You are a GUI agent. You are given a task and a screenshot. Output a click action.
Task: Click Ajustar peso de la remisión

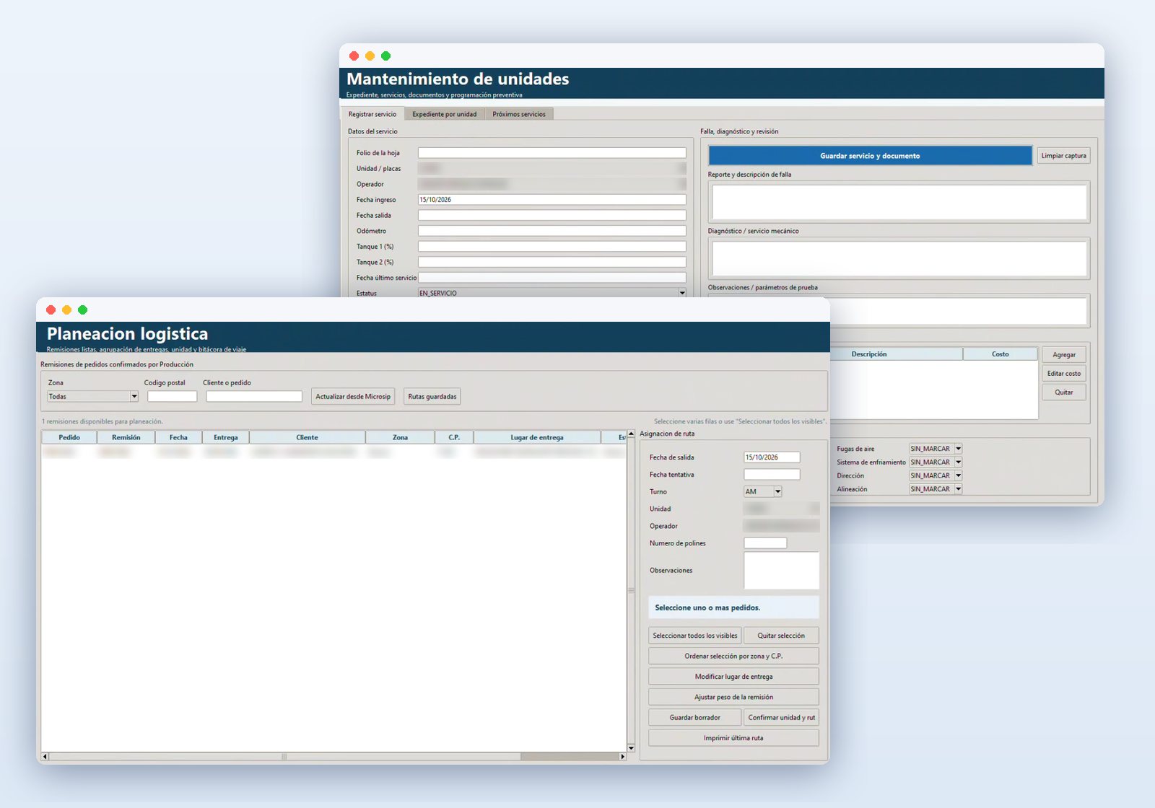click(x=733, y=698)
